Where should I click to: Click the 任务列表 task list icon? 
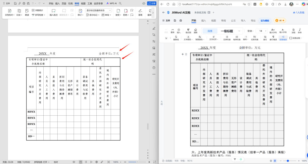(x=255, y=38)
